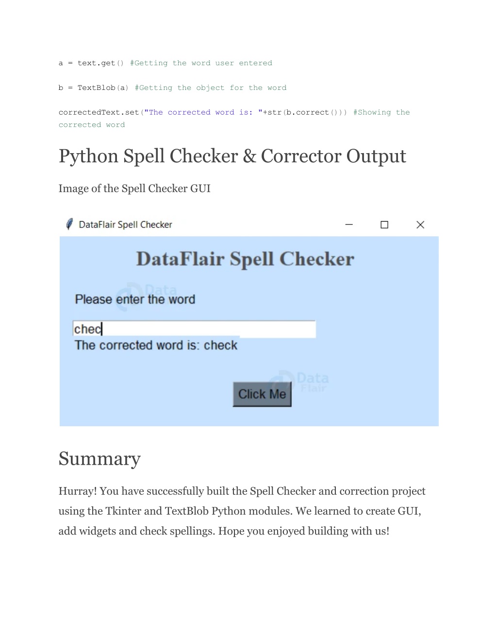Click the correctedText.set code line
Screen dimensions: 497x644
coord(234,119)
